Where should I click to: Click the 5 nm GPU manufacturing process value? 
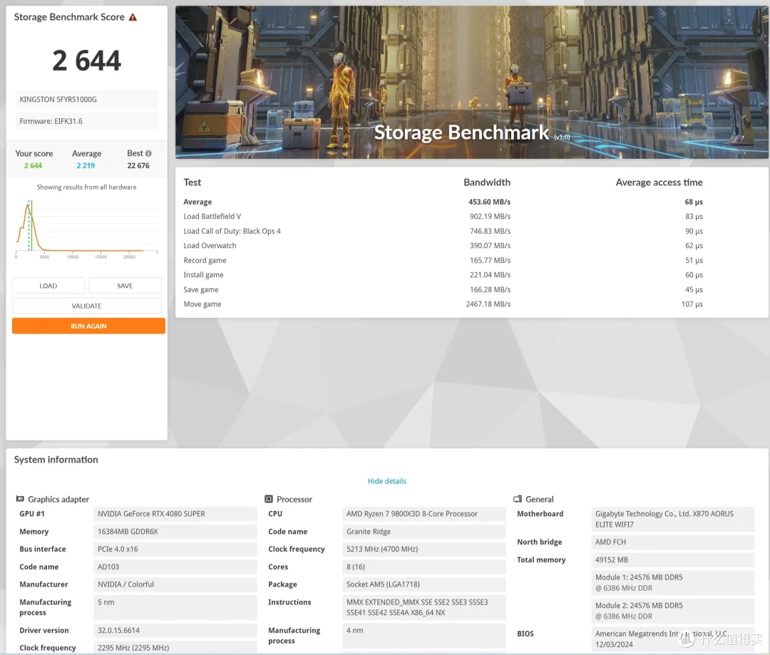click(175, 607)
